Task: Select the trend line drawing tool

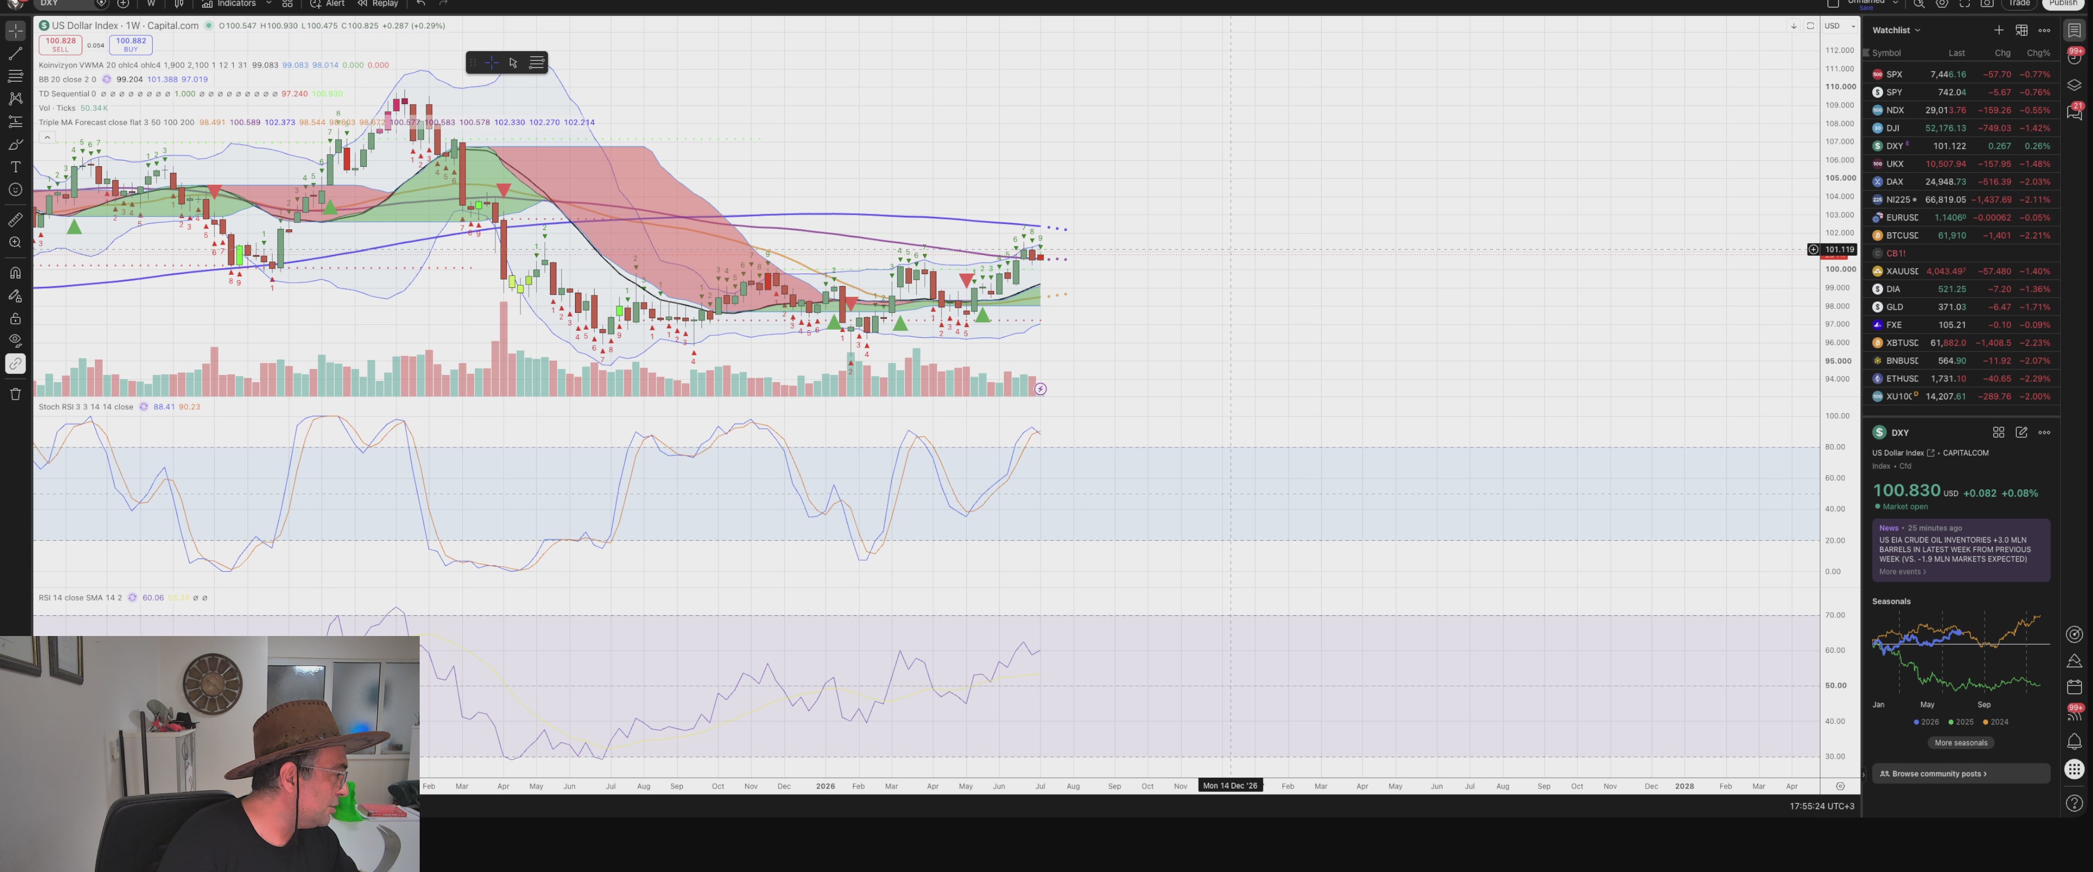Action: (15, 53)
